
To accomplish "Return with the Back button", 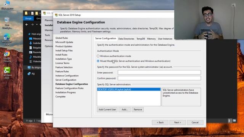I will coord(160,123).
